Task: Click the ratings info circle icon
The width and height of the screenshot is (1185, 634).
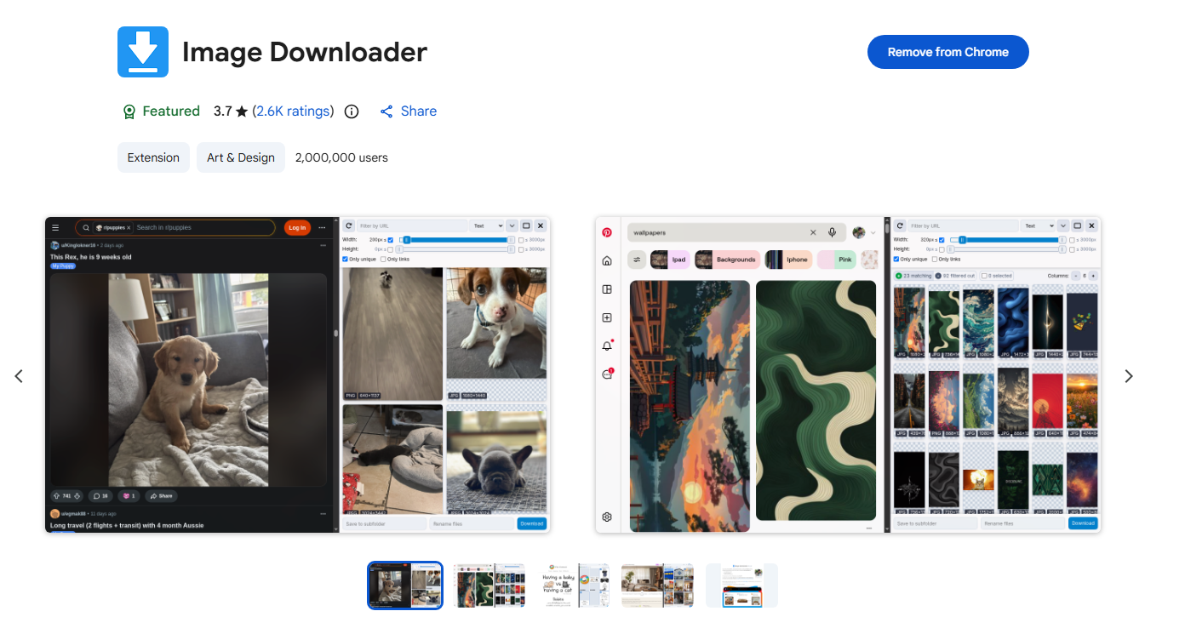Action: pos(352,111)
